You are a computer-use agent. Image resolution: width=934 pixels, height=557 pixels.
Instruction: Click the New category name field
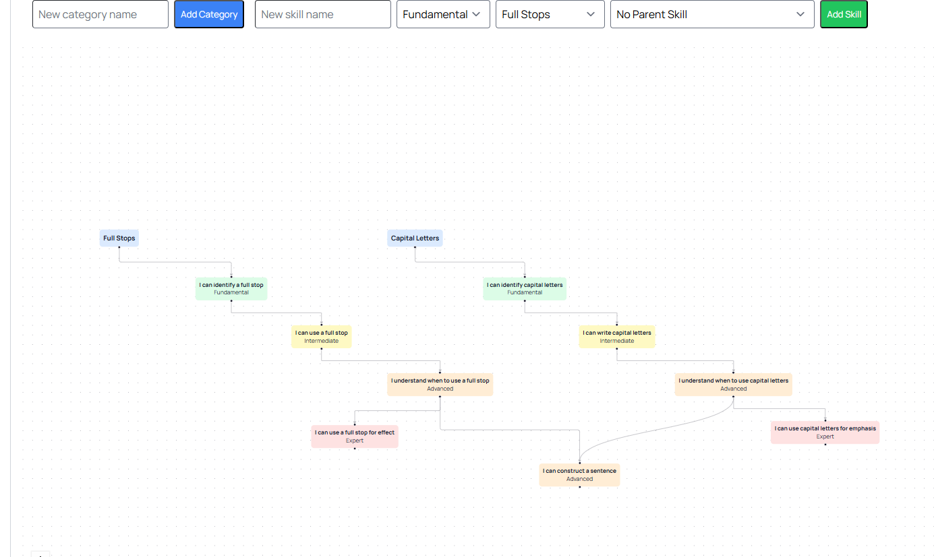tap(100, 14)
